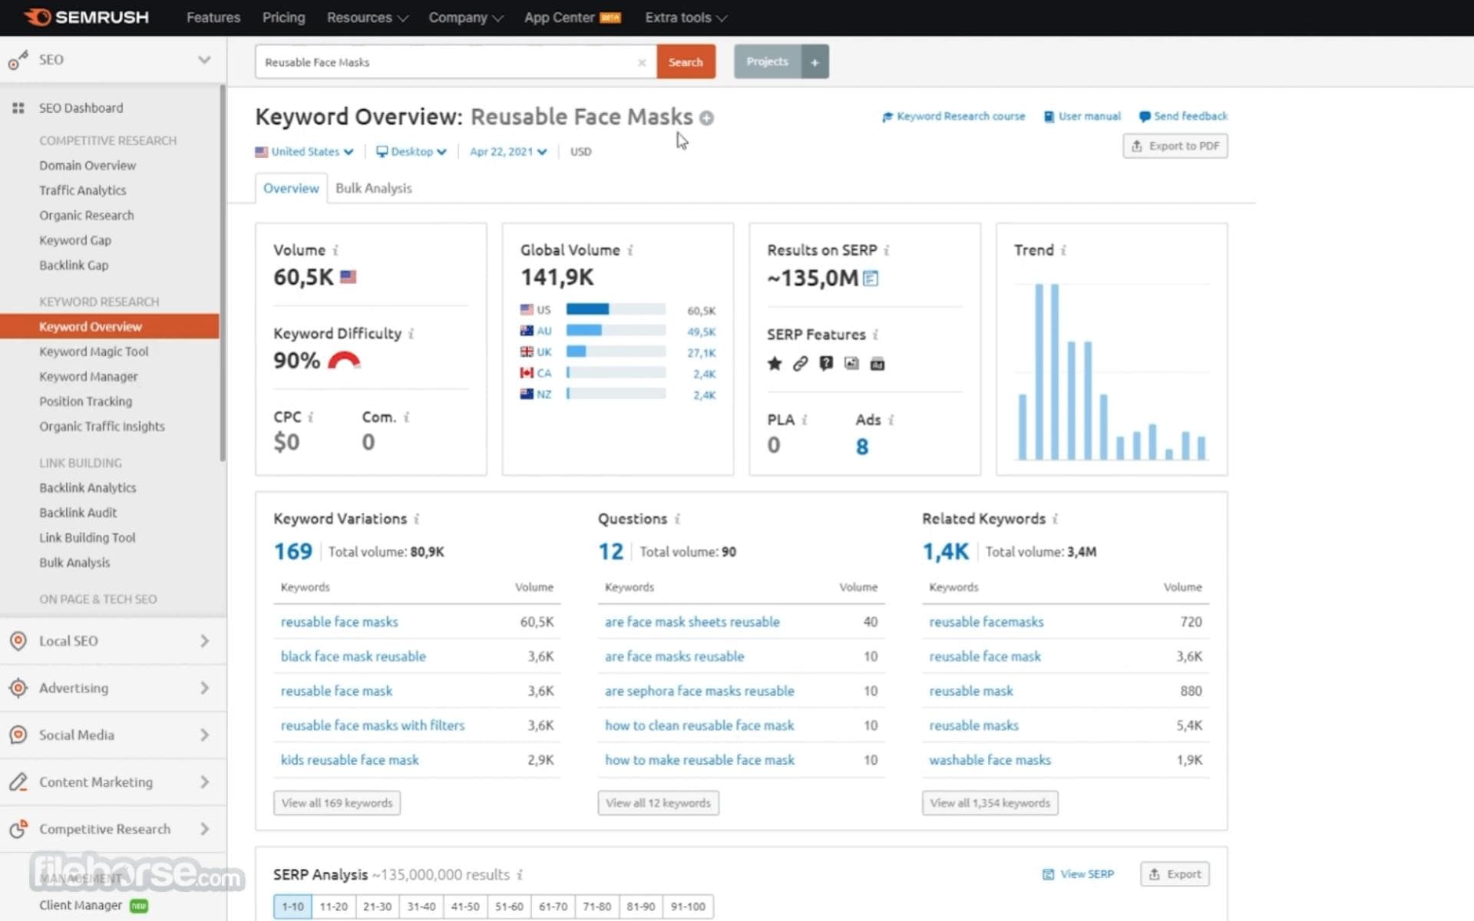Expand the Advertising section
Image resolution: width=1474 pixels, height=921 pixels.
pyautogui.click(x=204, y=688)
